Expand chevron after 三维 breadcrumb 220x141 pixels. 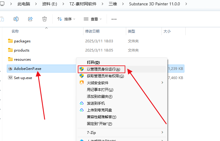tap(123, 4)
